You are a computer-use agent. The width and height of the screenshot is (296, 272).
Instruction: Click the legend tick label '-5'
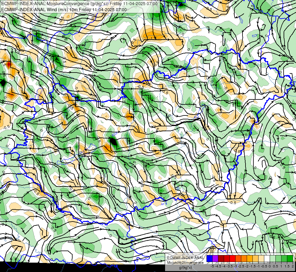pyautogui.click(x=212, y=266)
